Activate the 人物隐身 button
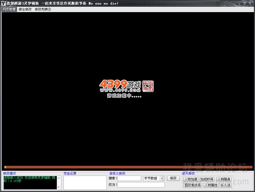 pos(224,179)
